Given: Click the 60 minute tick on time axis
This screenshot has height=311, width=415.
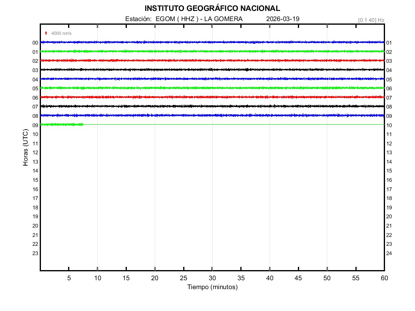Looking at the screenshot, I should [x=384, y=278].
